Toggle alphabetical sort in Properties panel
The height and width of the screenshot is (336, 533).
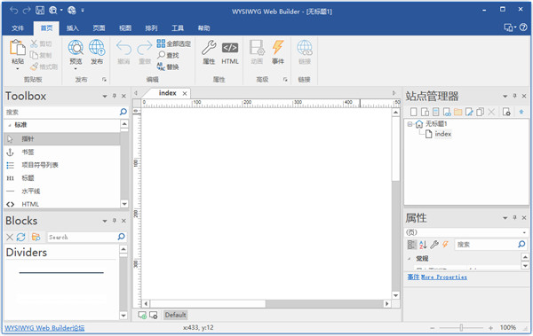423,245
